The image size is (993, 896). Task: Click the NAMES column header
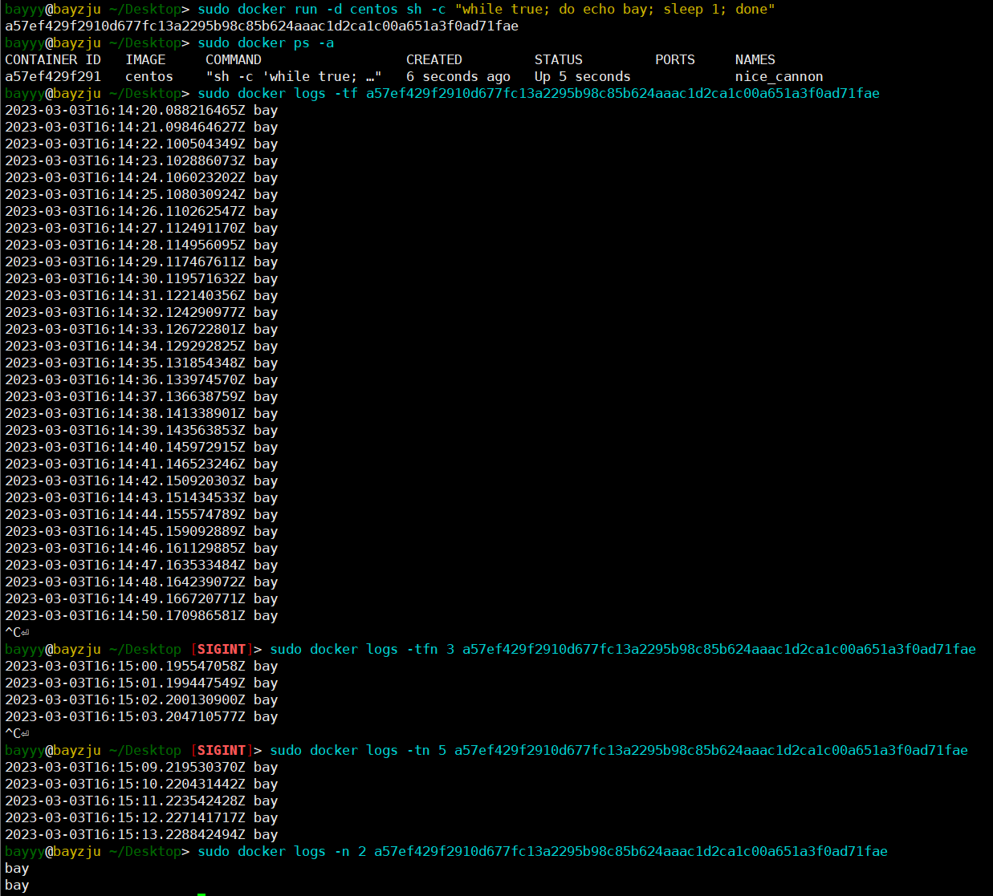point(755,60)
